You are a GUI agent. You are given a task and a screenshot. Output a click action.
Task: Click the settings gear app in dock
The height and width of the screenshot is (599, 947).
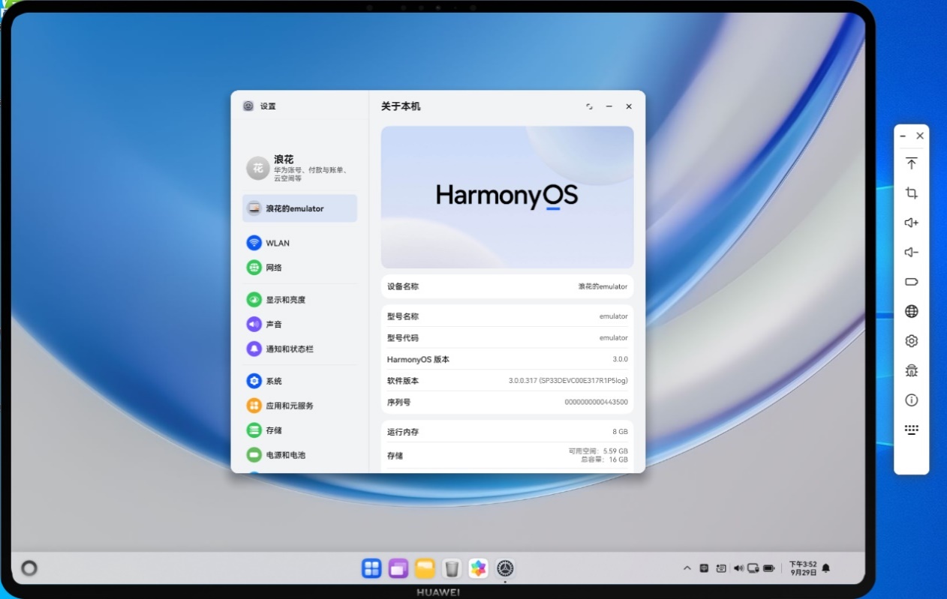pos(505,568)
